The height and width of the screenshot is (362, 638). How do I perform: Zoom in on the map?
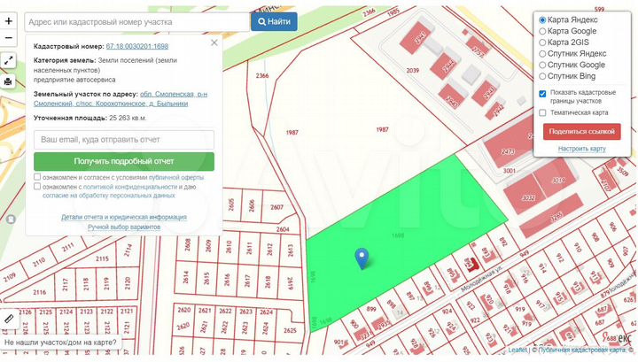click(x=9, y=20)
